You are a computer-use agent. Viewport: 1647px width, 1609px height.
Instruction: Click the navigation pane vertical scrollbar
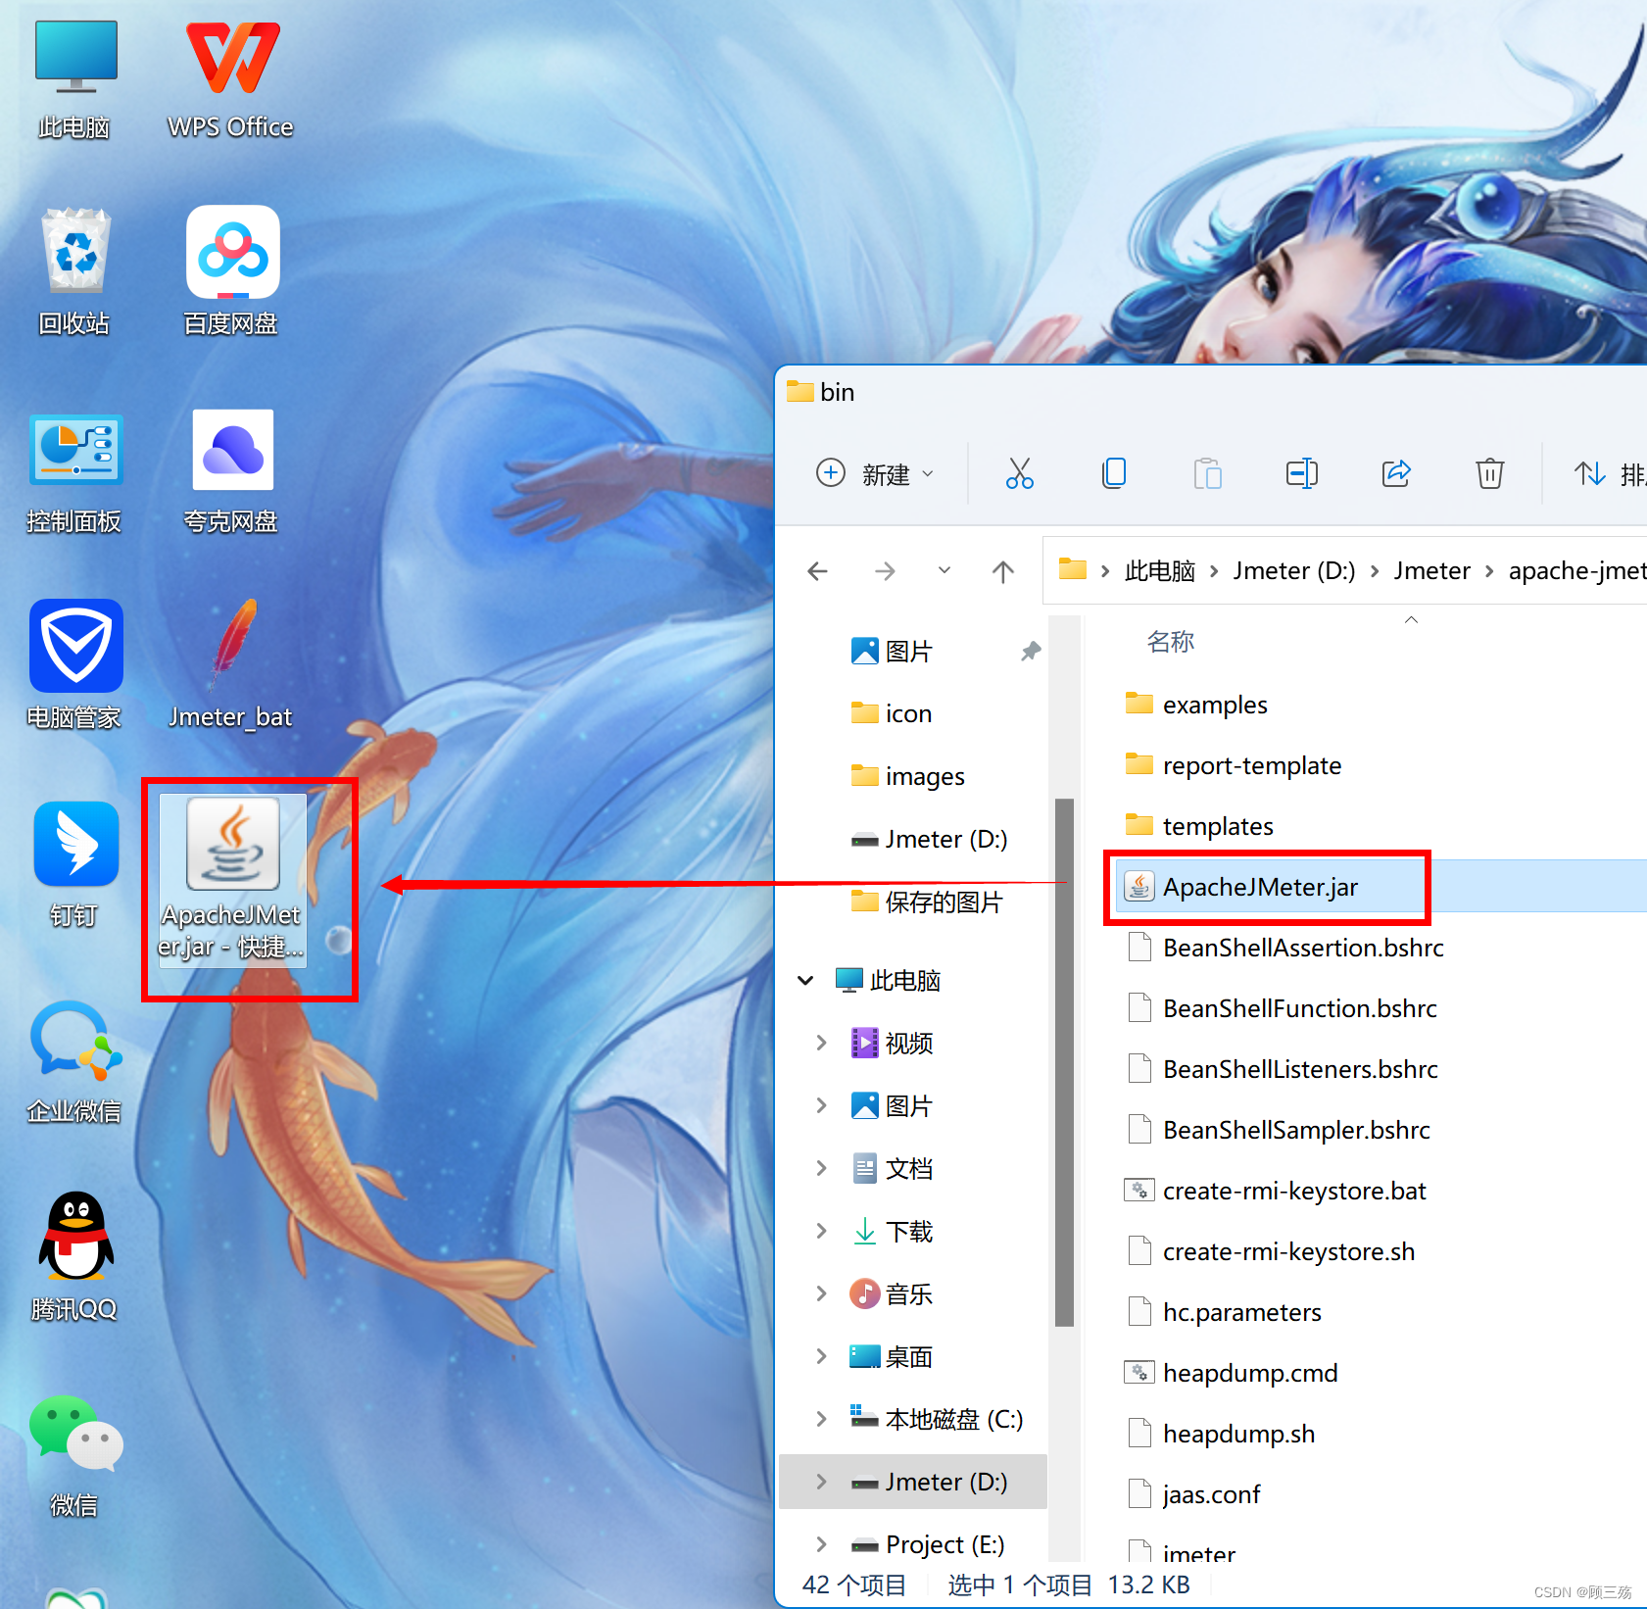click(1064, 1062)
